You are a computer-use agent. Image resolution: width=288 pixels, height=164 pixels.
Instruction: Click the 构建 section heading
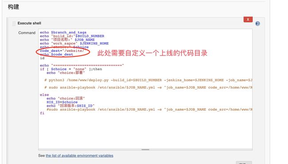[13, 7]
